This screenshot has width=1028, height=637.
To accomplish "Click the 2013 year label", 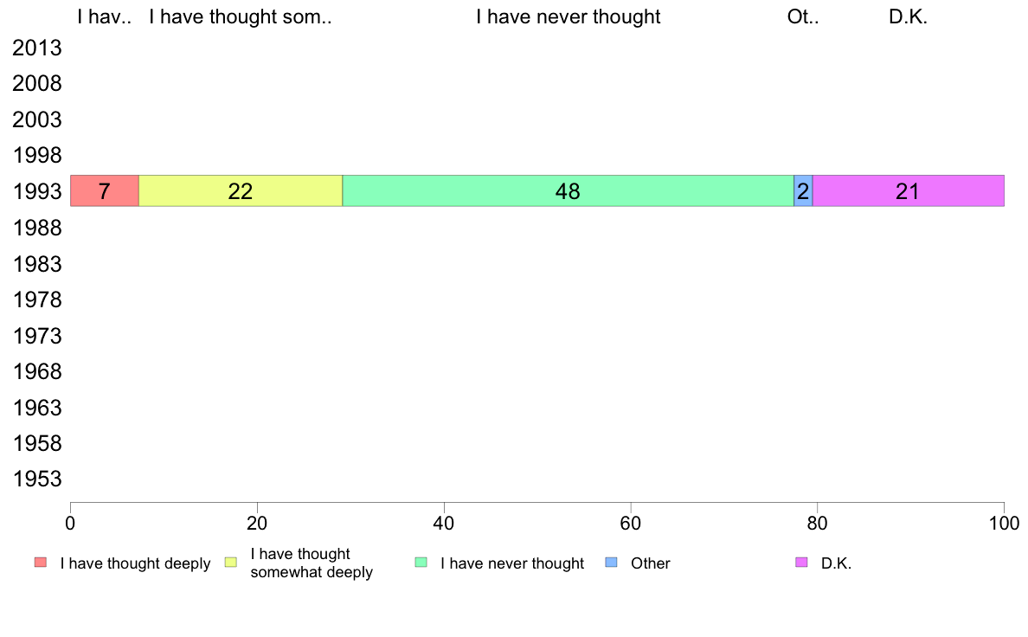I will pos(37,48).
